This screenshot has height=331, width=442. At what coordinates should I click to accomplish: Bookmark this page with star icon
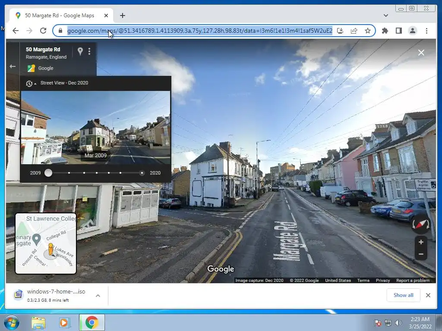[368, 31]
